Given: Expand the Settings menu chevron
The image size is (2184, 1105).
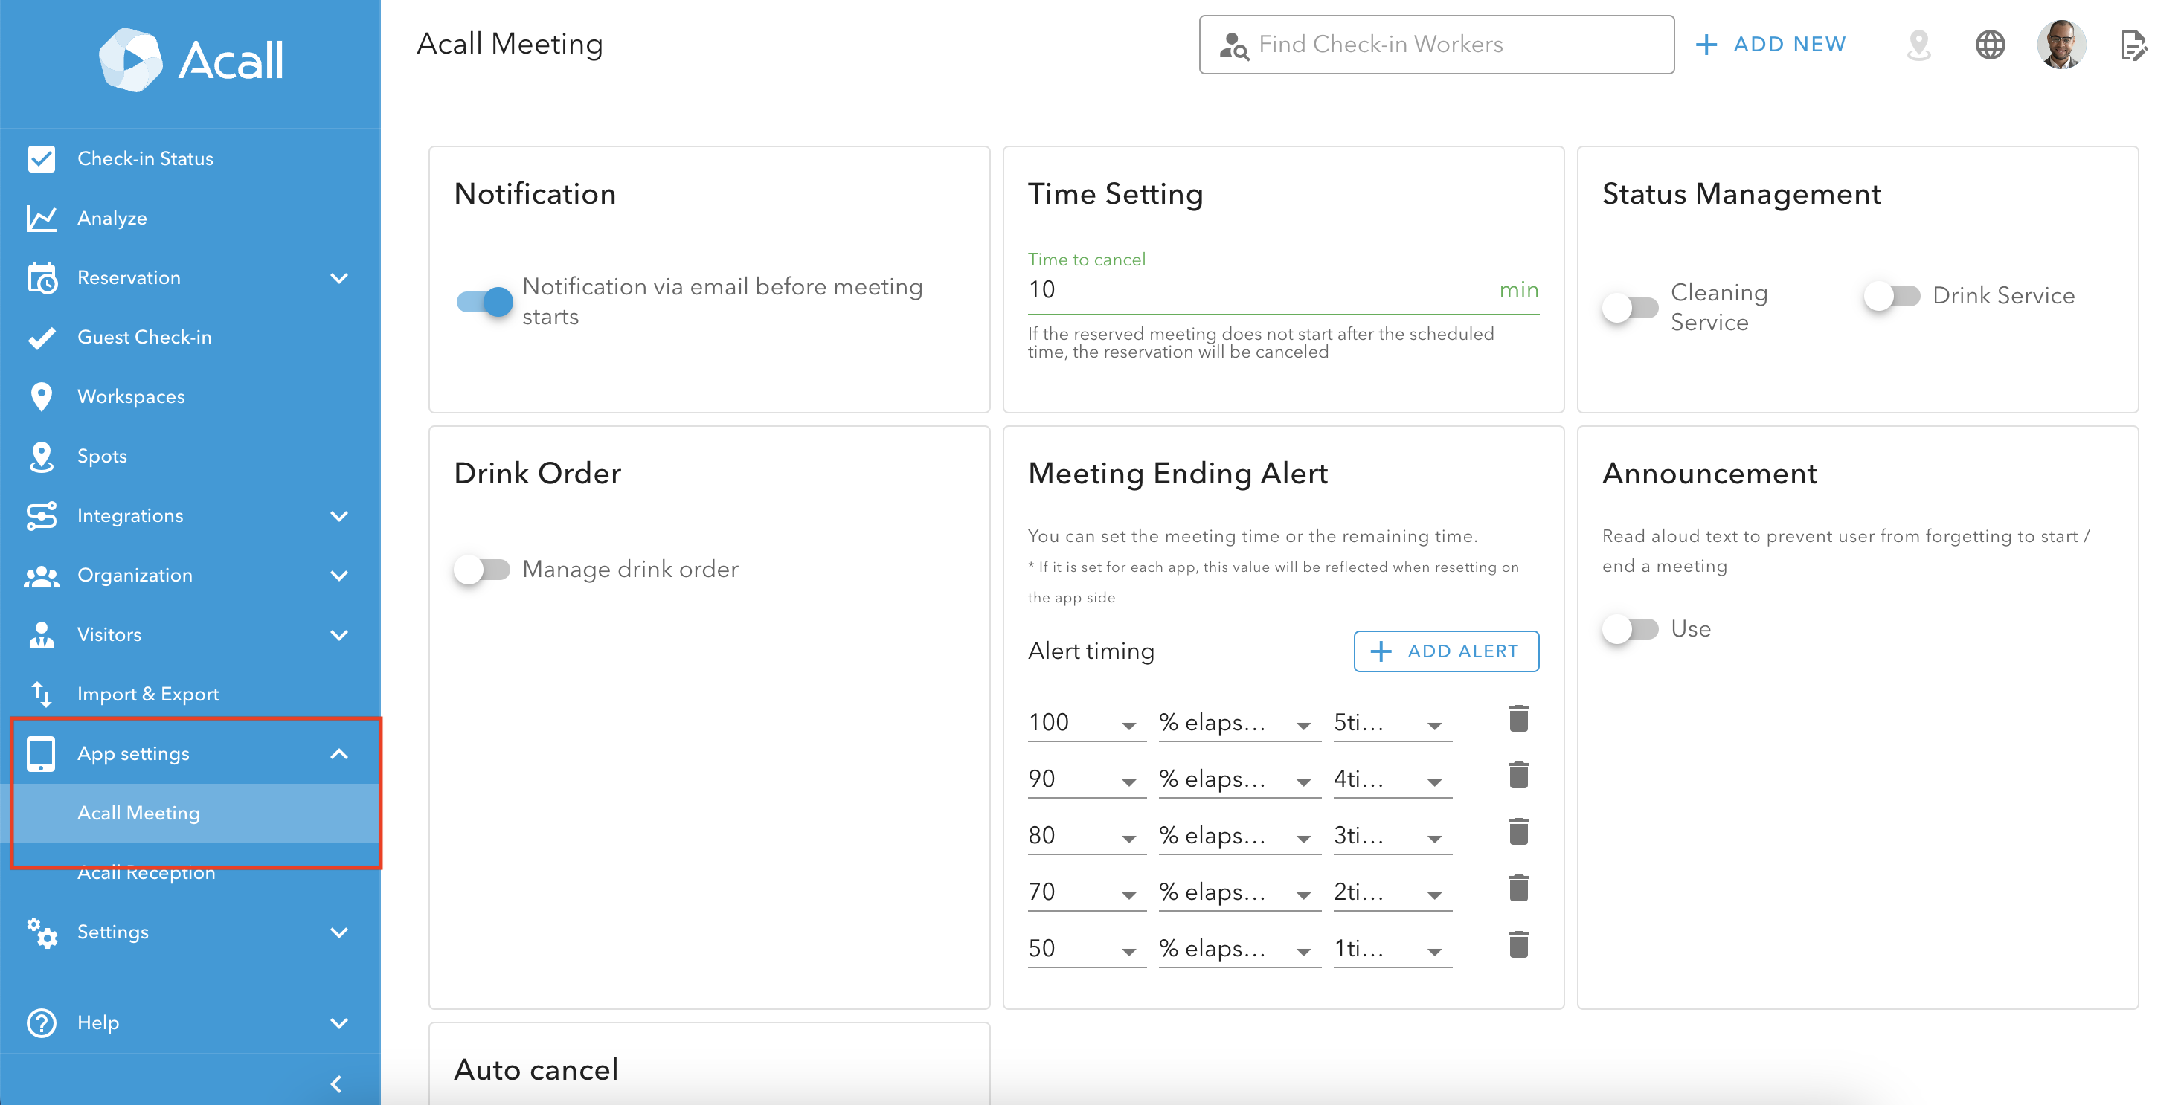Looking at the screenshot, I should [339, 932].
